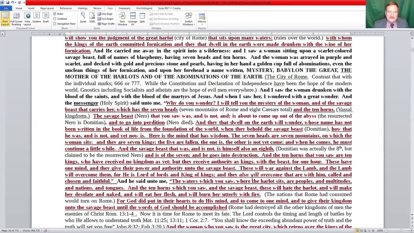Open the Soda PDF 11 Creator tab

(x=169, y=8)
